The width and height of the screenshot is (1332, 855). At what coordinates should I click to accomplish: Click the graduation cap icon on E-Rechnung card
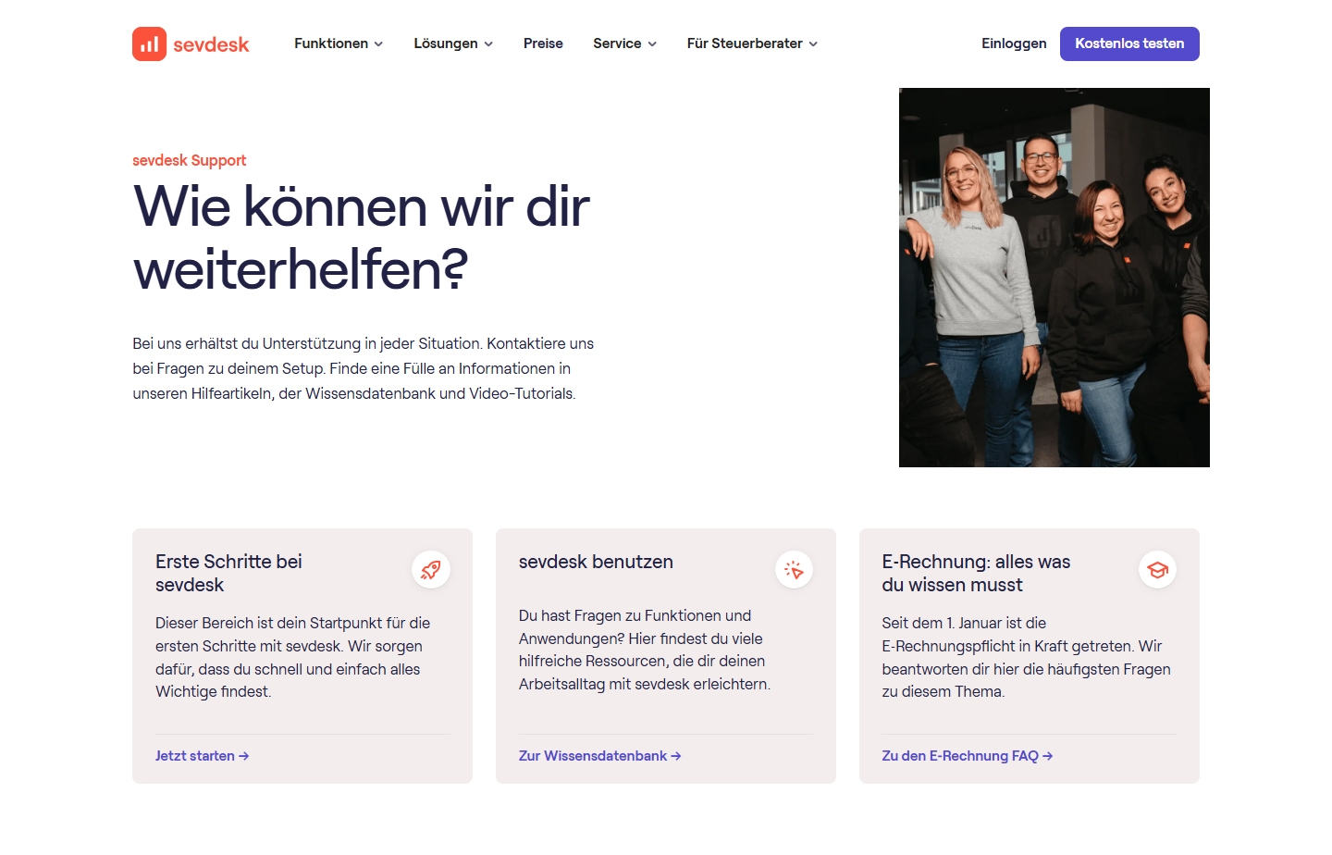pos(1157,570)
